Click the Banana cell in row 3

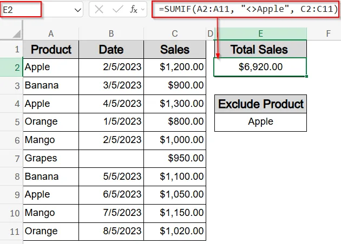point(51,85)
